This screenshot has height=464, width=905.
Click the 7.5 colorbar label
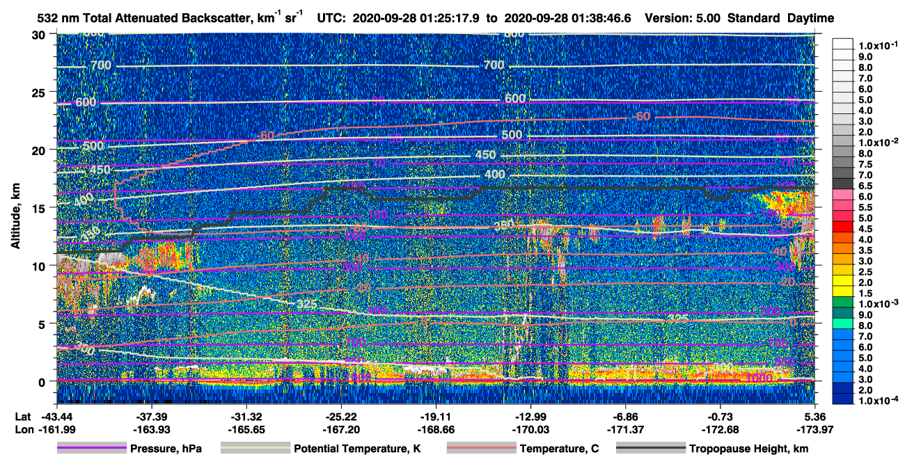point(867,164)
